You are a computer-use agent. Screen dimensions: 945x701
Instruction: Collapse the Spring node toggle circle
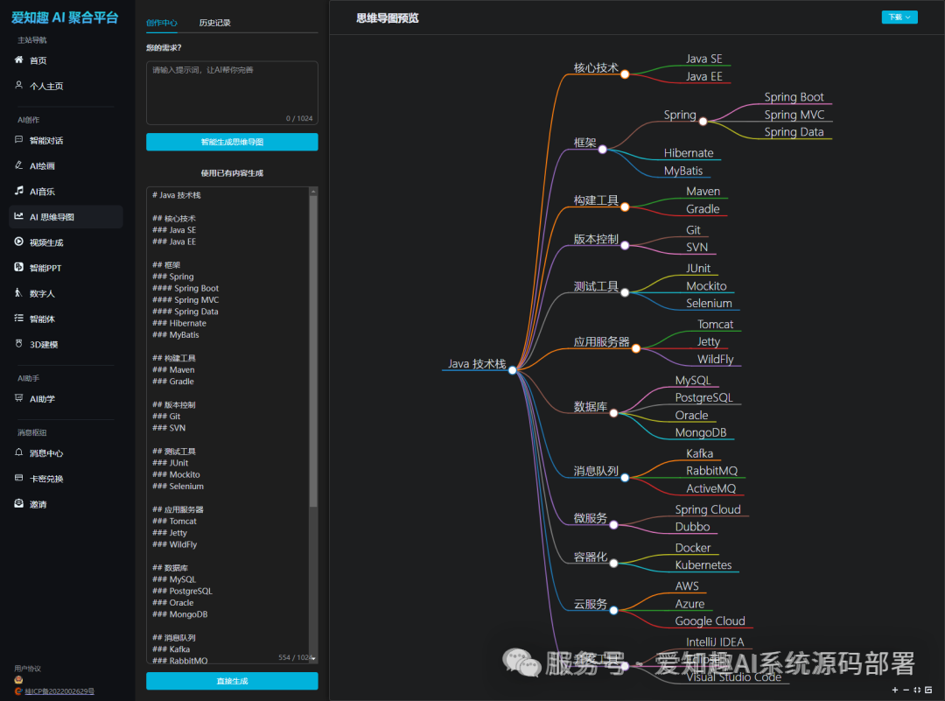click(703, 122)
